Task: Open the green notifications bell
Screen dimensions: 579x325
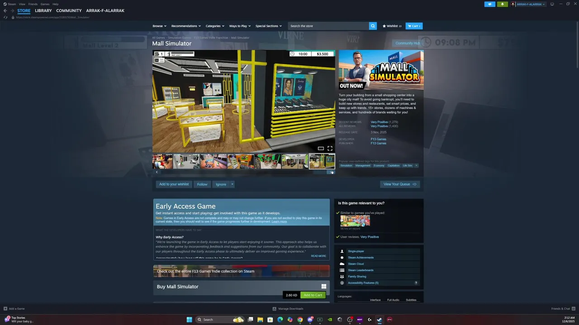Action: tap(502, 4)
